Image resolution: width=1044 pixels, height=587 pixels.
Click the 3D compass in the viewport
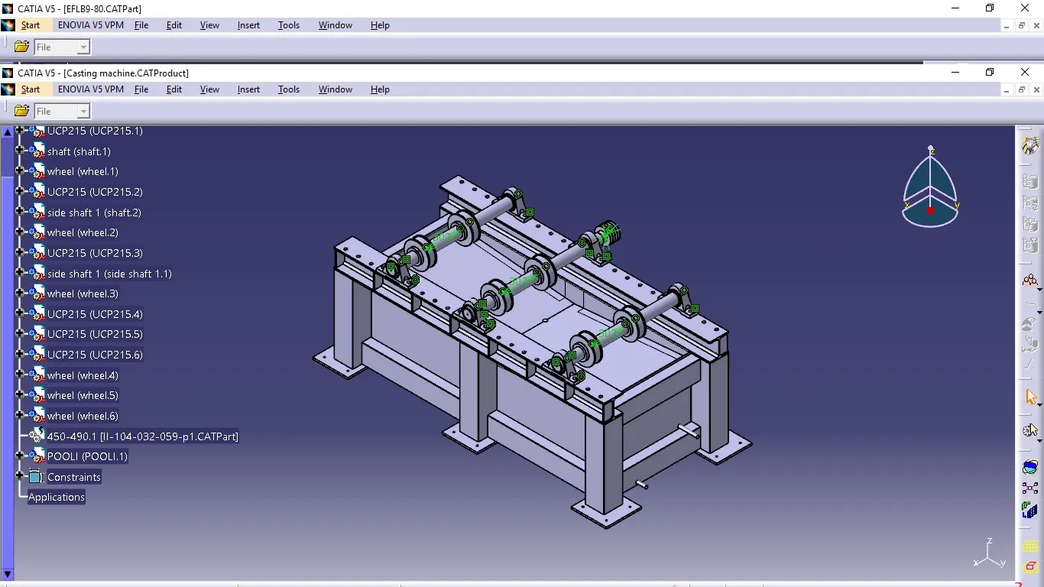click(930, 191)
